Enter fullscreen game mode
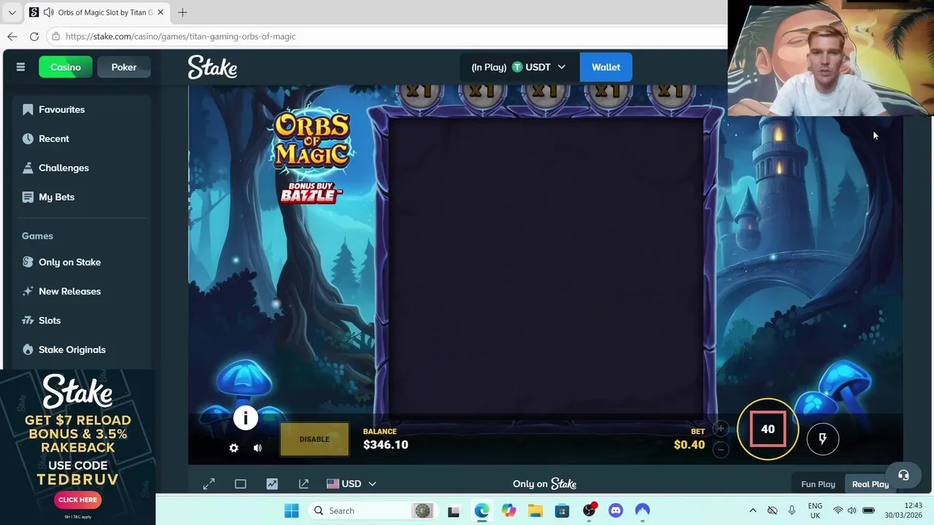 point(209,483)
